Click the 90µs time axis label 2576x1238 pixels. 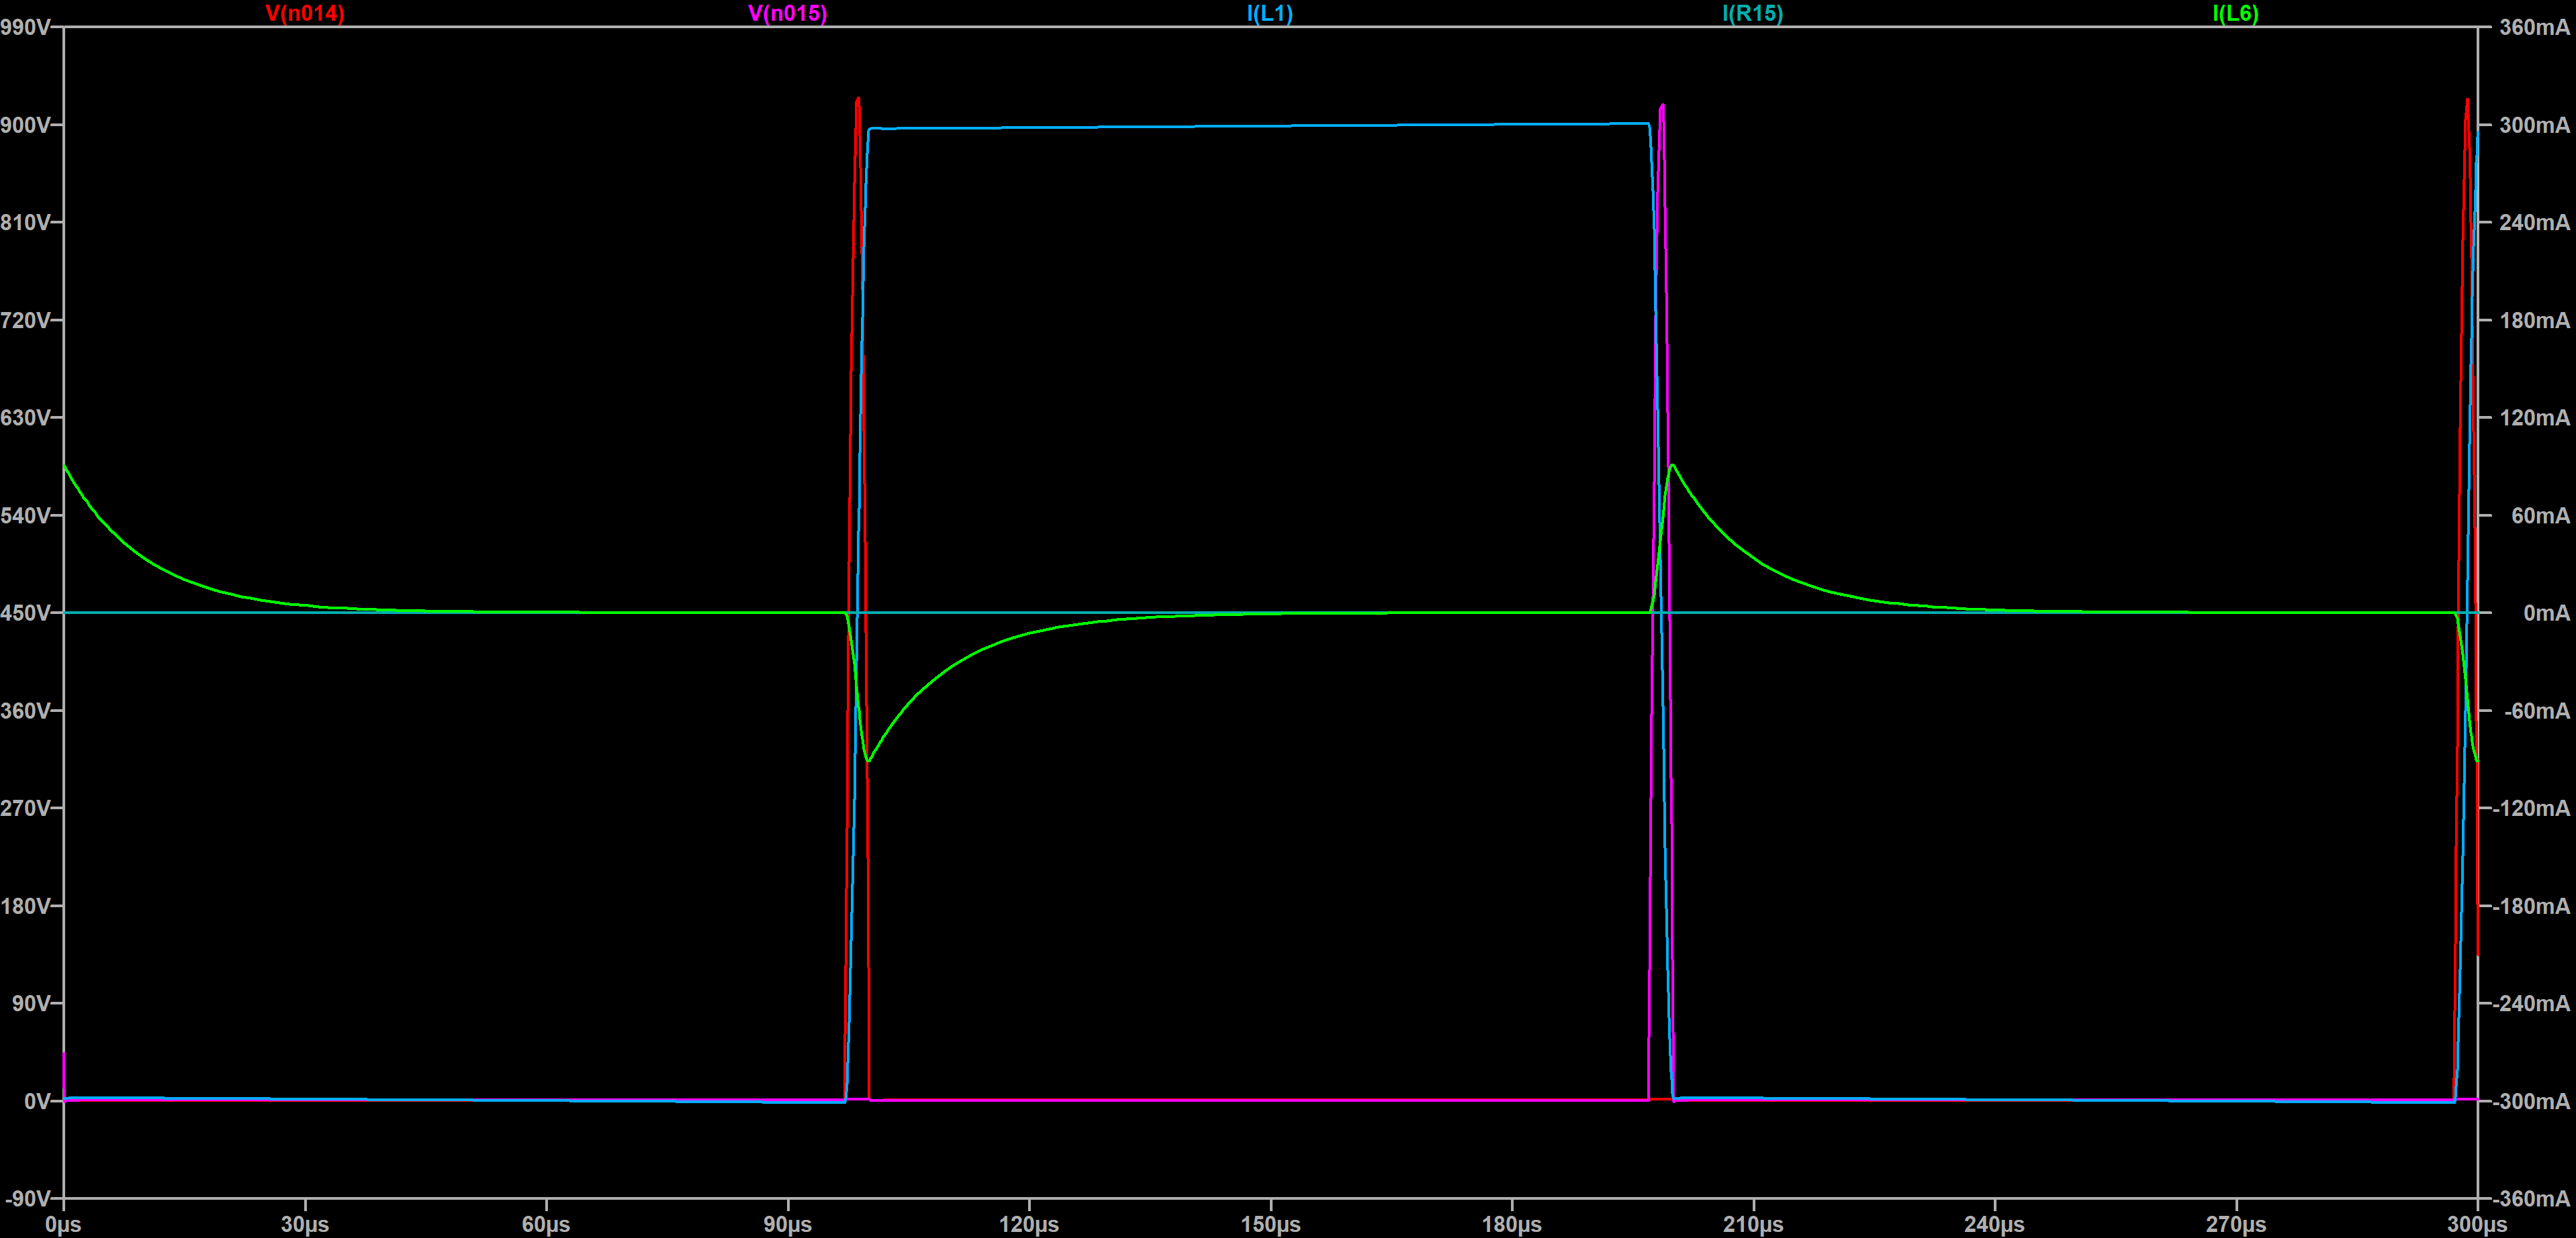[787, 1224]
